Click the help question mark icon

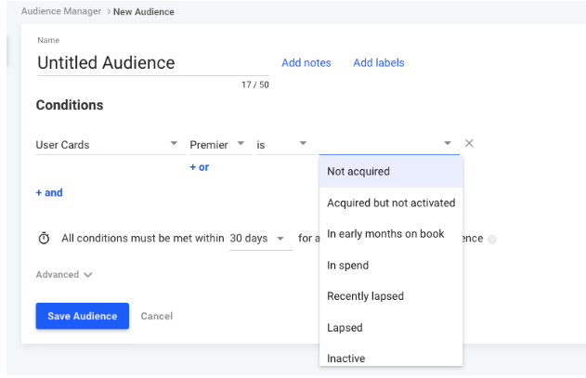pyautogui.click(x=492, y=240)
